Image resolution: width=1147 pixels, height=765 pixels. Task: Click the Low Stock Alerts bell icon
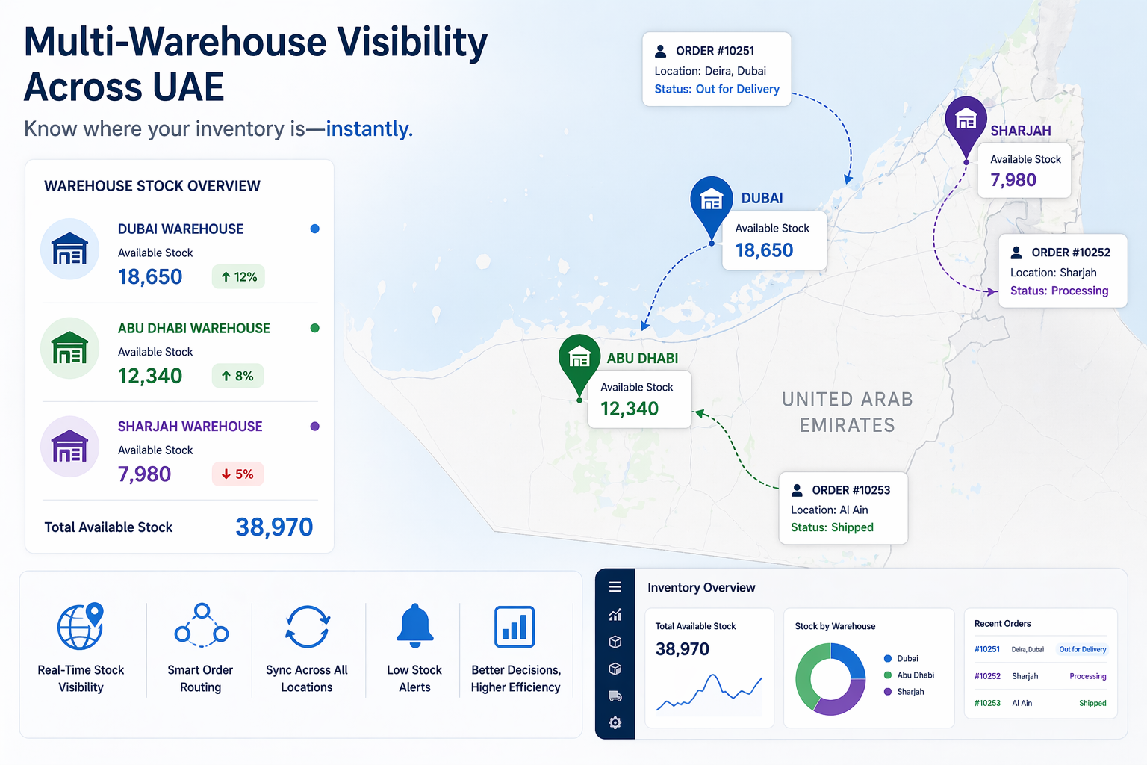pos(414,626)
